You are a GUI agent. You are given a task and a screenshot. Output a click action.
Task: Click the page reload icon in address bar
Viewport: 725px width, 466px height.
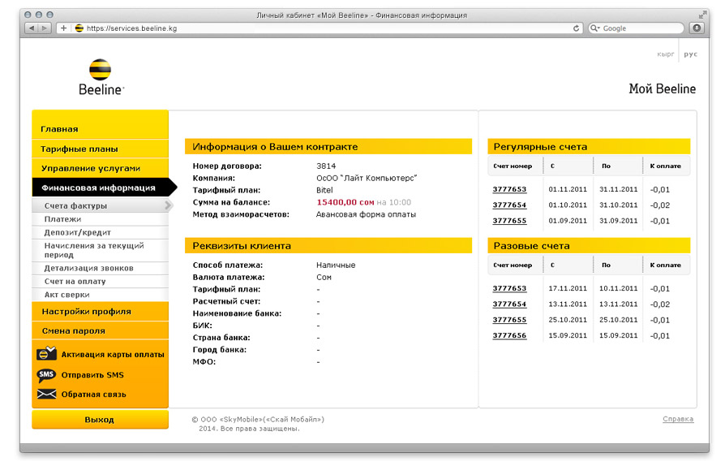tap(576, 28)
